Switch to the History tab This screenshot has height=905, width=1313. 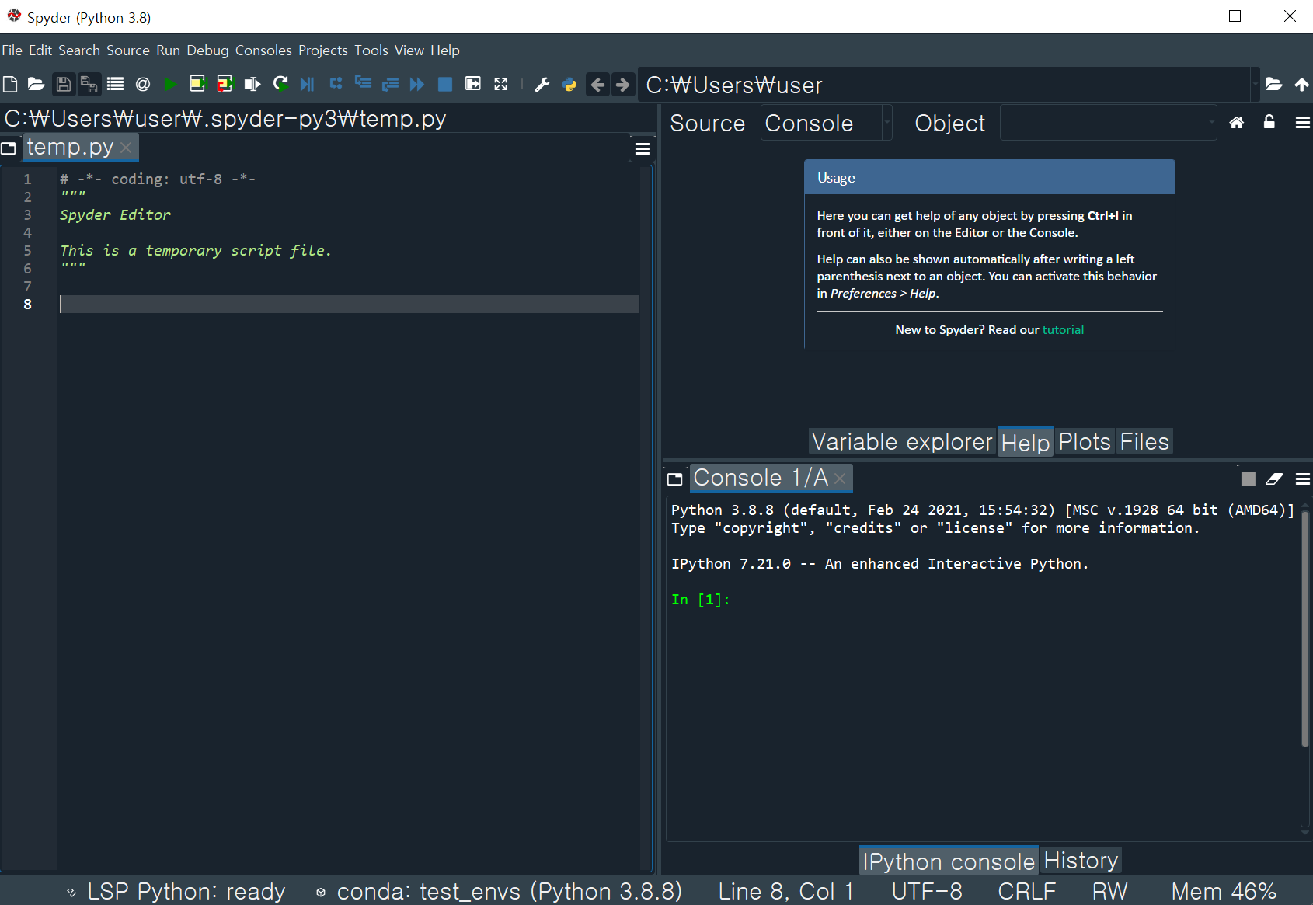1081,861
